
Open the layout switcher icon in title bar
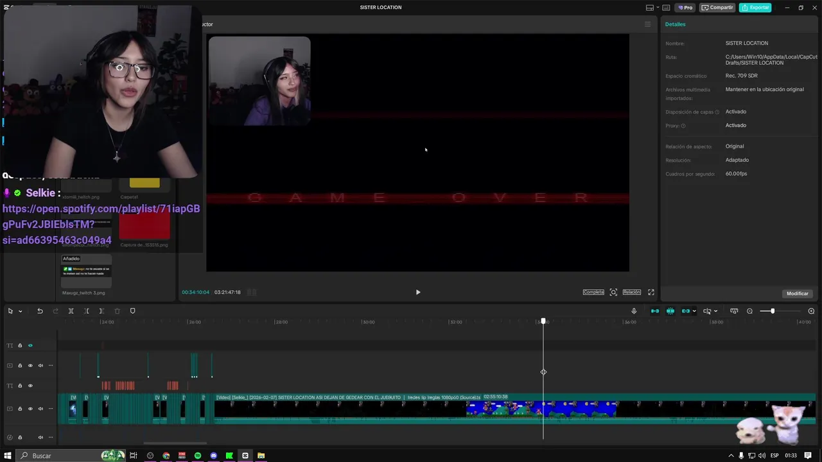tap(650, 8)
